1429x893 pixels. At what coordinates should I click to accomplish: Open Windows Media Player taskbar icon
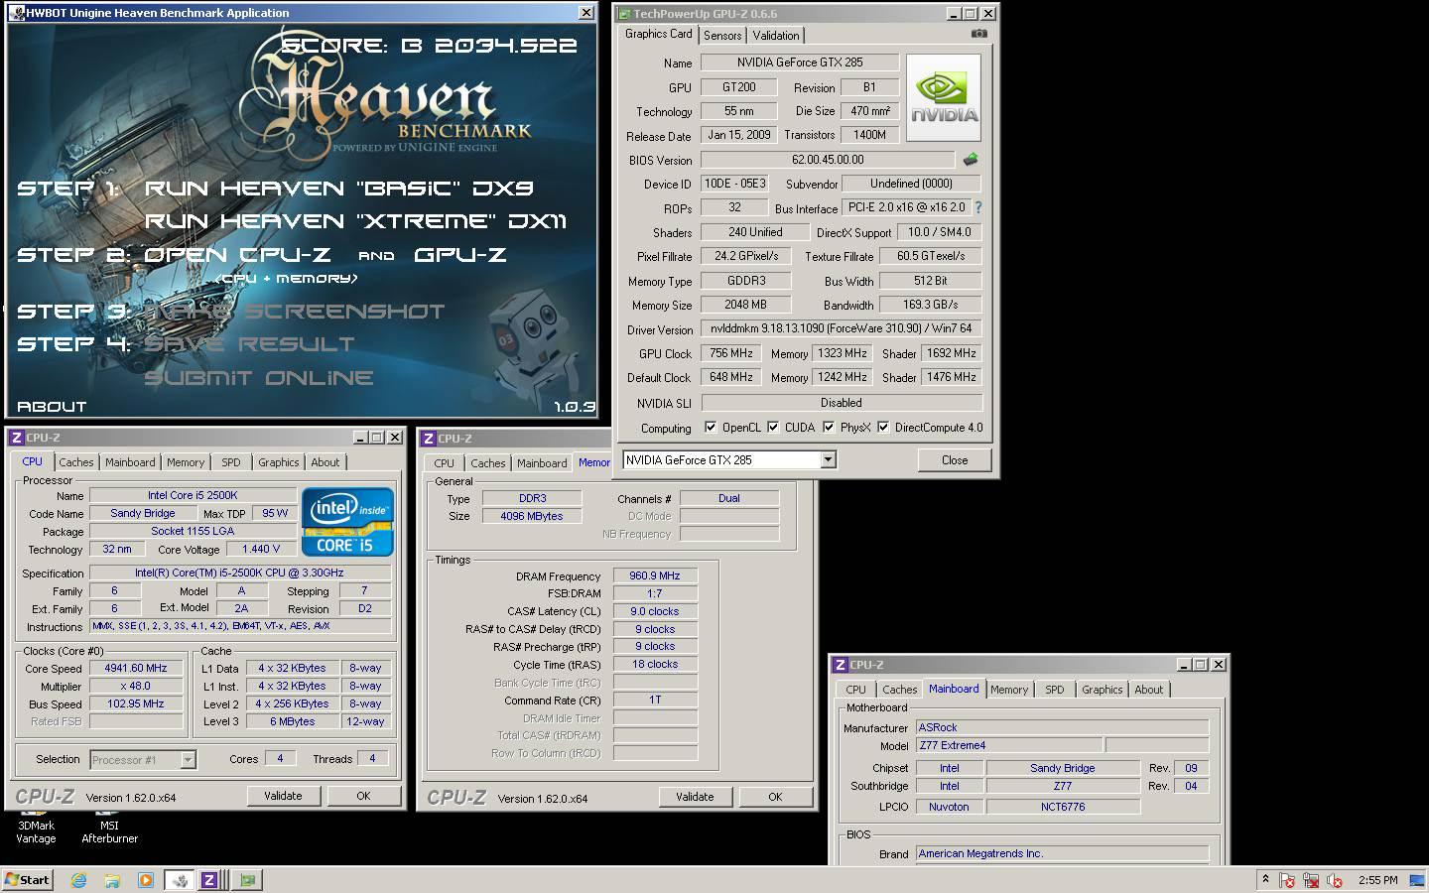(x=145, y=880)
